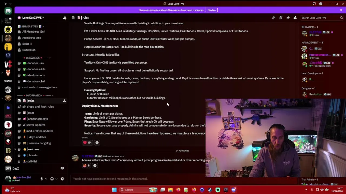Add reaction to the 04 April message
346x194 pixels.
(95, 166)
